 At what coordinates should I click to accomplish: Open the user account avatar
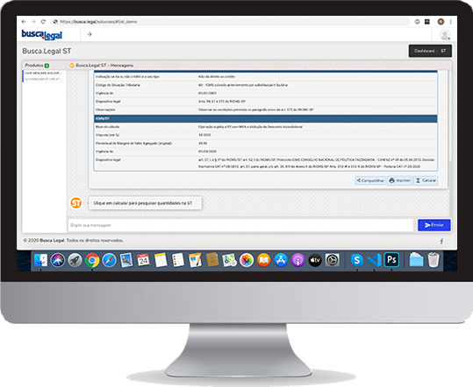444,35
